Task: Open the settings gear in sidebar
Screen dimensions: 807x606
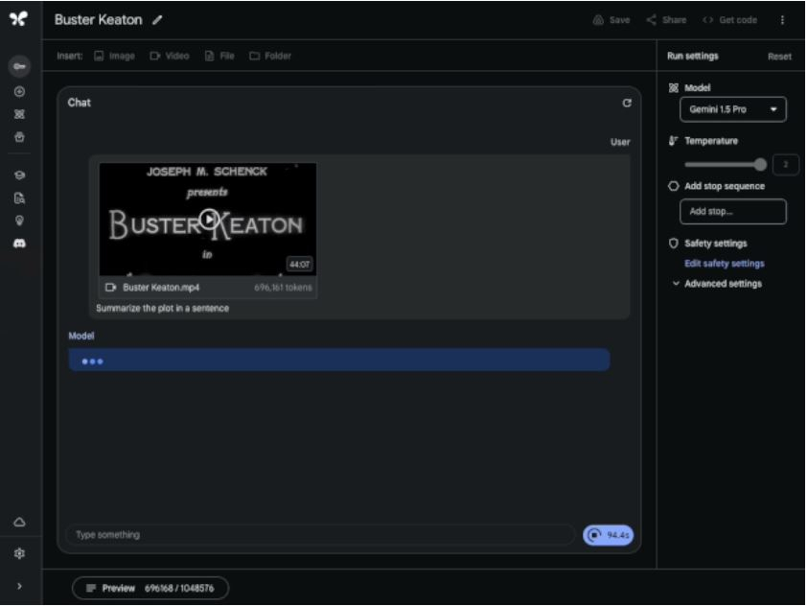Action: (x=19, y=553)
